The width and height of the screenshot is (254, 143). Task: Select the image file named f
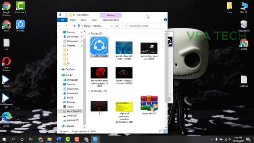pyautogui.click(x=99, y=108)
